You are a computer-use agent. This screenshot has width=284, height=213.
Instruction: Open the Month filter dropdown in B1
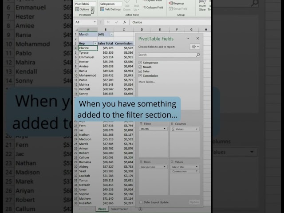point(112,34)
